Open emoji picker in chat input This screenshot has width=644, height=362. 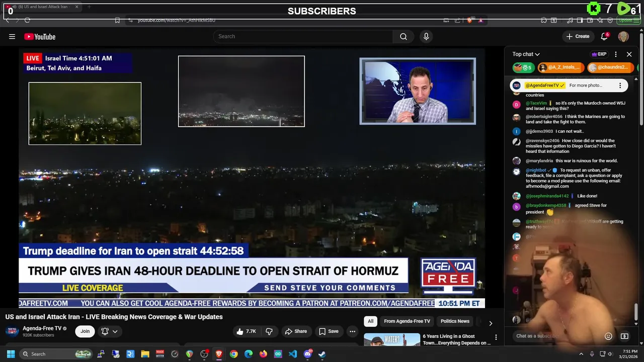[x=608, y=336]
